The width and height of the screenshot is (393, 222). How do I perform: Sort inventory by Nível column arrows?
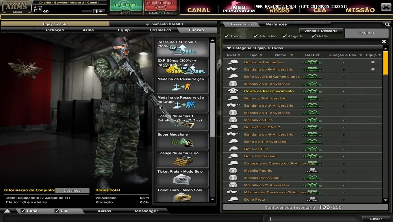click(239, 55)
